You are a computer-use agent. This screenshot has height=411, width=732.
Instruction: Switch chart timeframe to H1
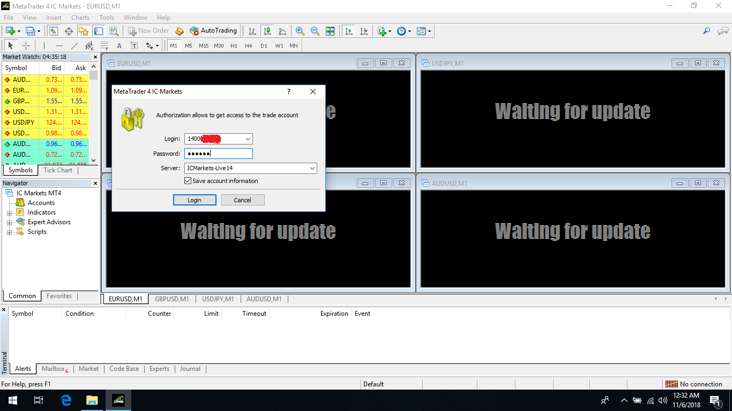(x=234, y=45)
